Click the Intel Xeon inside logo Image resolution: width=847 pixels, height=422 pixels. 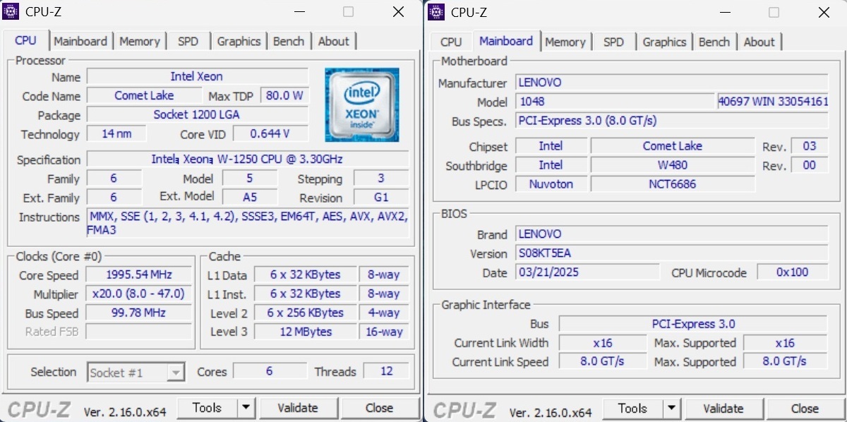pyautogui.click(x=362, y=104)
